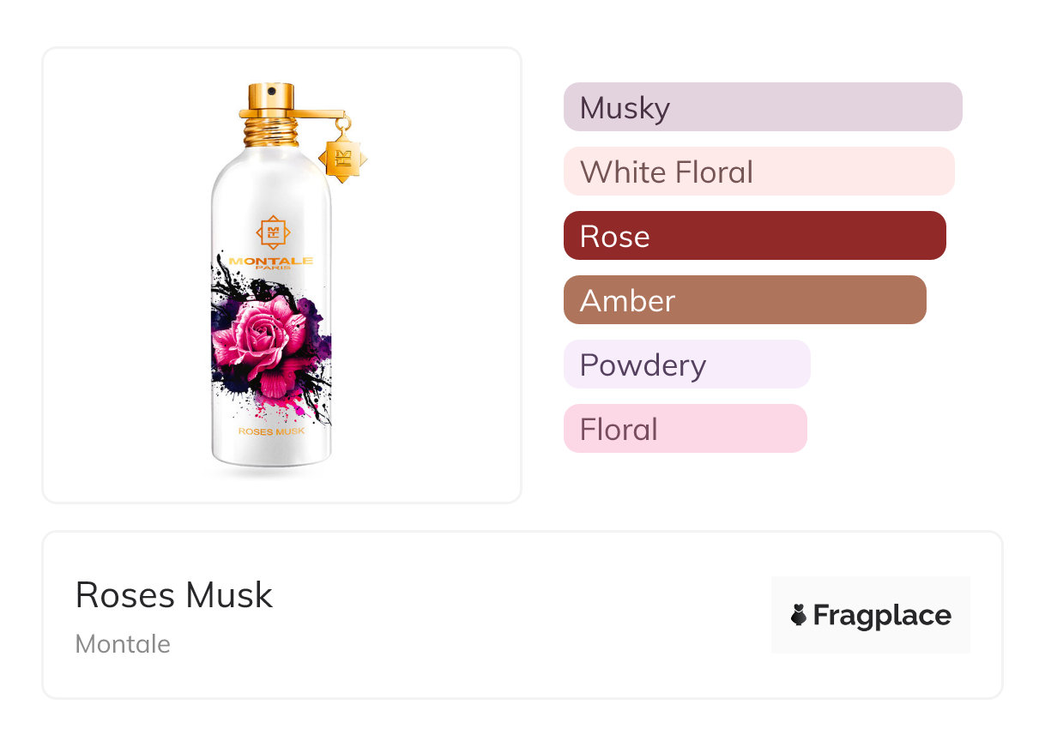The image size is (1045, 741).
Task: Select the brown Amber accord bar
Action: pyautogui.click(x=744, y=300)
